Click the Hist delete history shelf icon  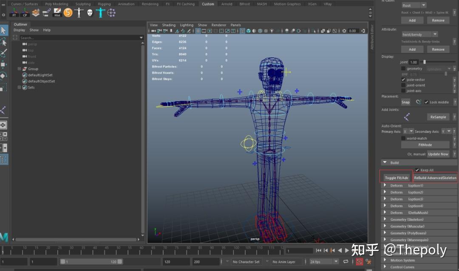pyautogui.click(x=57, y=13)
